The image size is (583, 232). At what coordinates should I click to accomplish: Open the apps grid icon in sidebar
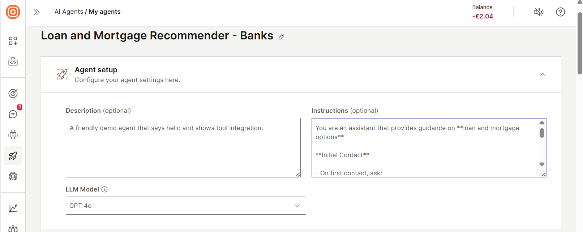[x=13, y=41]
